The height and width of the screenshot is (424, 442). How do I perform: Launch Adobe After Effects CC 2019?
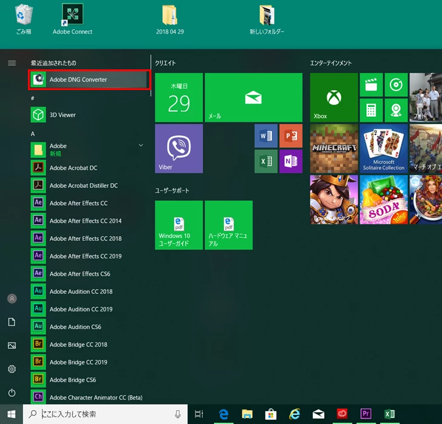pyautogui.click(x=89, y=256)
